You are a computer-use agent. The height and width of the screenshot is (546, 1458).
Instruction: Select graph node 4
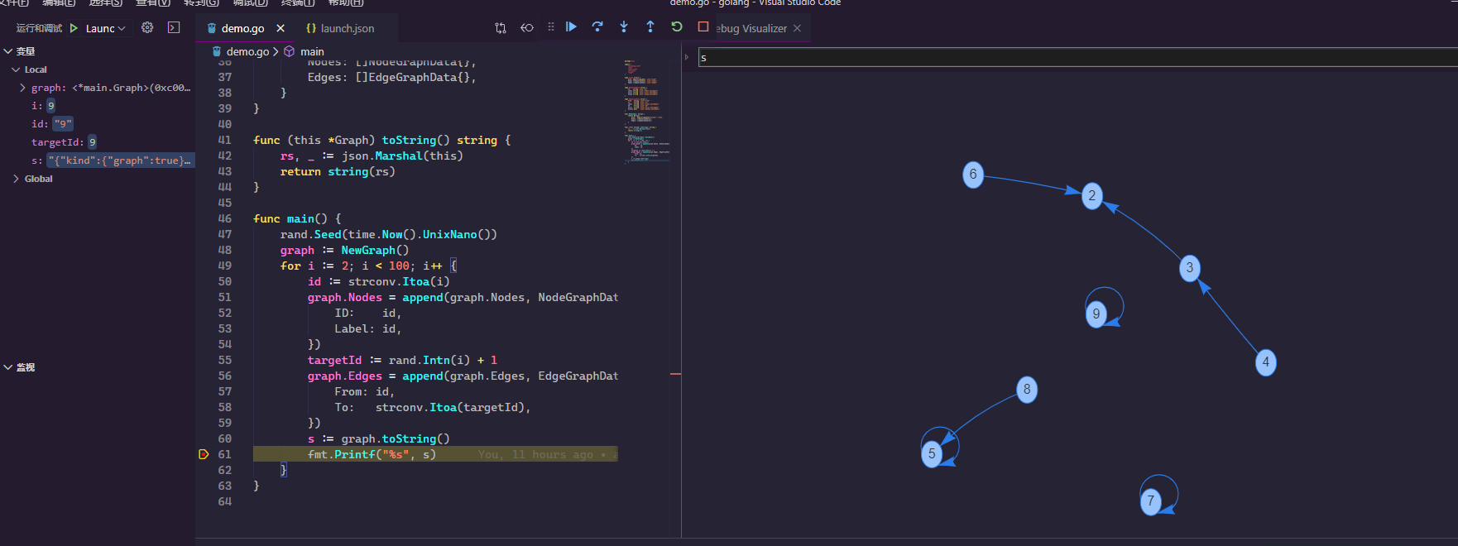pos(1265,362)
